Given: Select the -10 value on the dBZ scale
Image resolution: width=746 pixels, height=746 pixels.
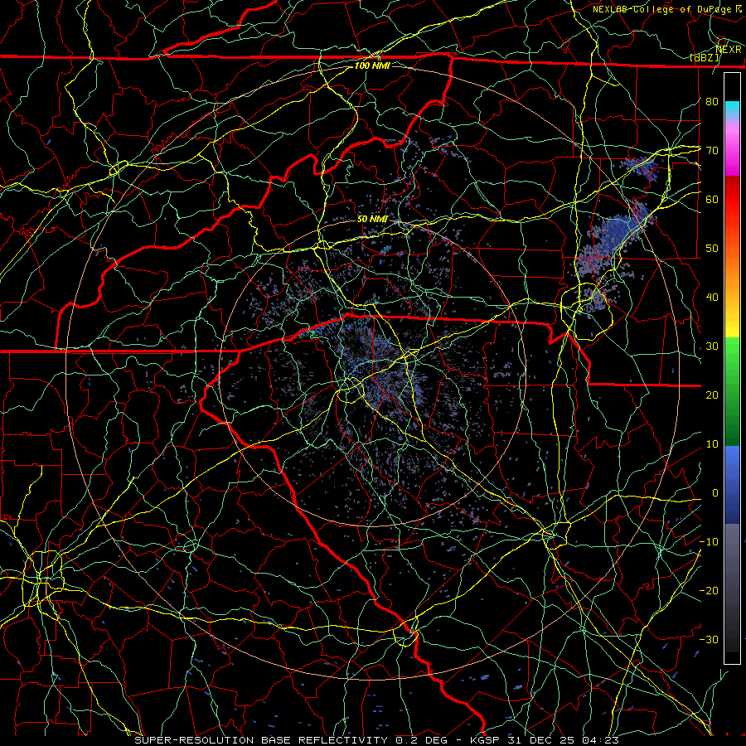Looking at the screenshot, I should [x=710, y=541].
